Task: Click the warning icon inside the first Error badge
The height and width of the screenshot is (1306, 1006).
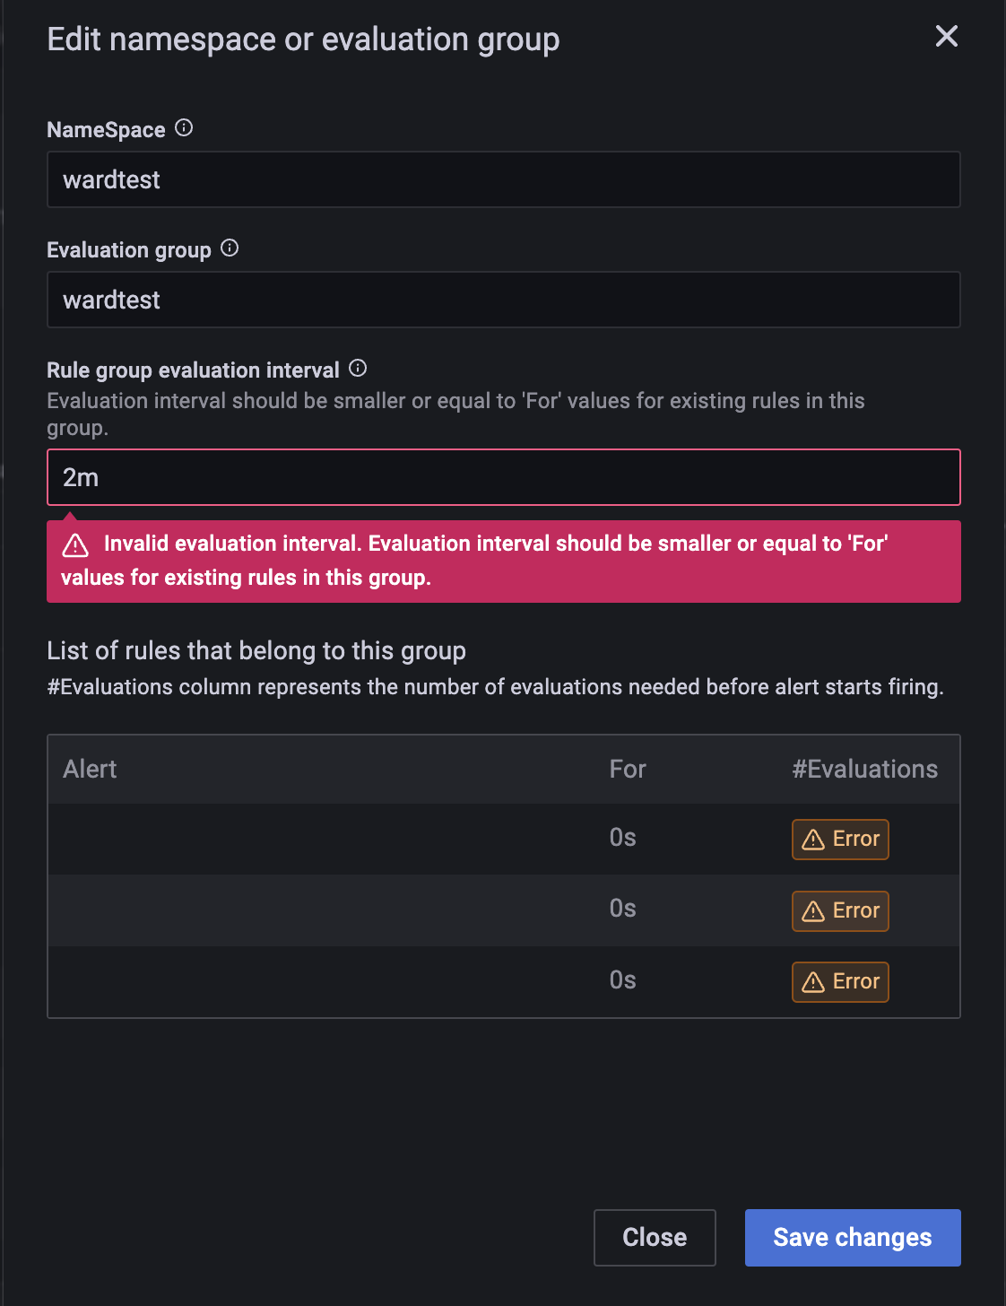Action: coord(814,839)
